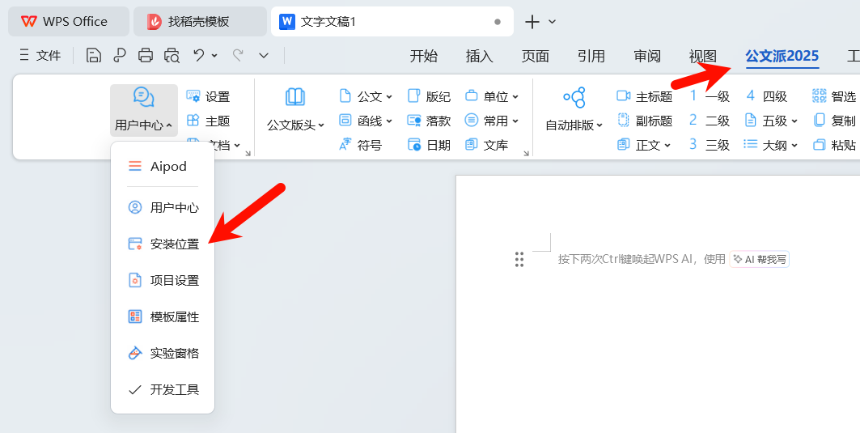Apply 二级 heading level
Viewport: 860px width, 433px height.
pos(710,121)
